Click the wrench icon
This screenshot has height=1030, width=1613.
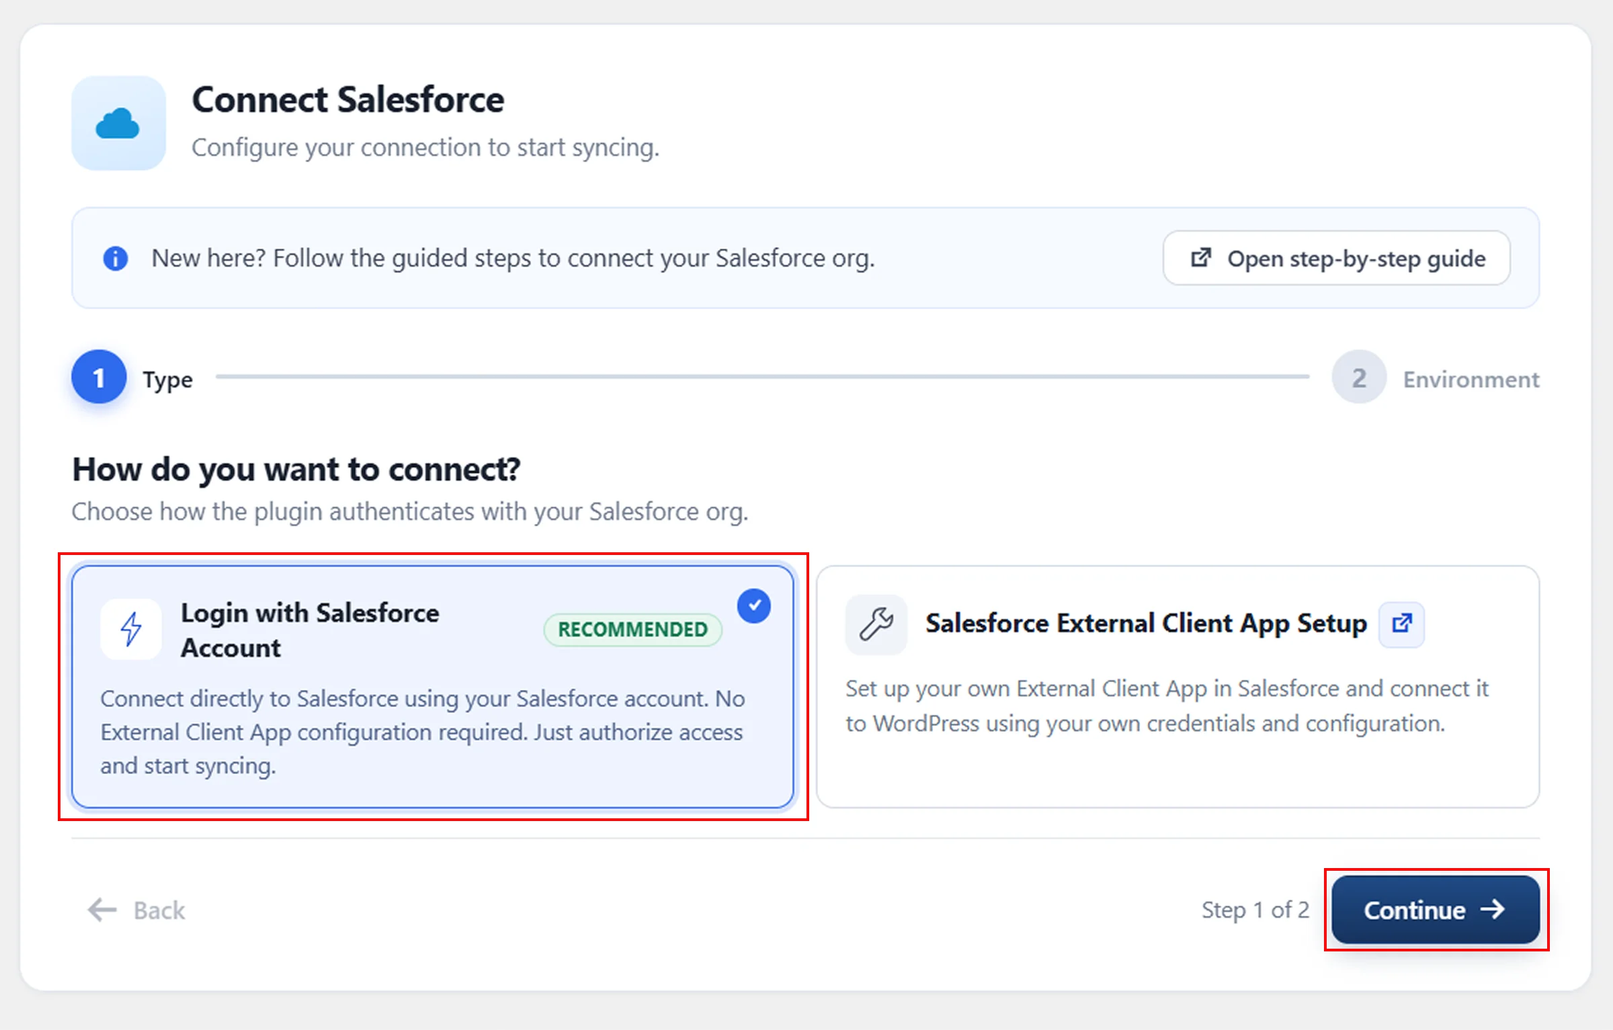coord(876,624)
